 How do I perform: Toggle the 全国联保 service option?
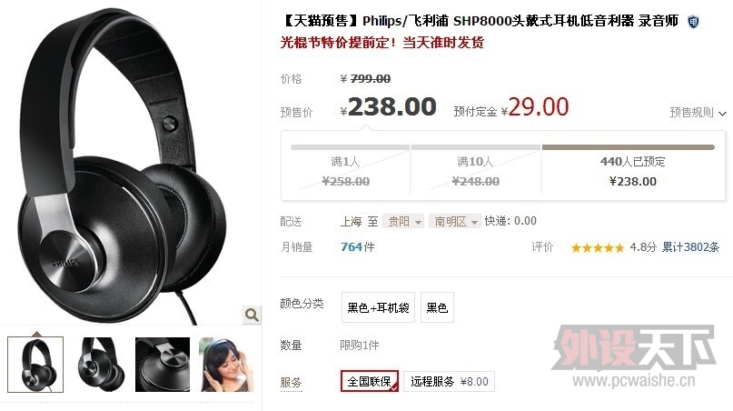click(x=370, y=381)
